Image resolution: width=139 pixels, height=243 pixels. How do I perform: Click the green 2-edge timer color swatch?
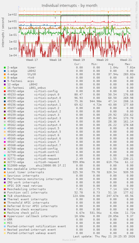5,68
